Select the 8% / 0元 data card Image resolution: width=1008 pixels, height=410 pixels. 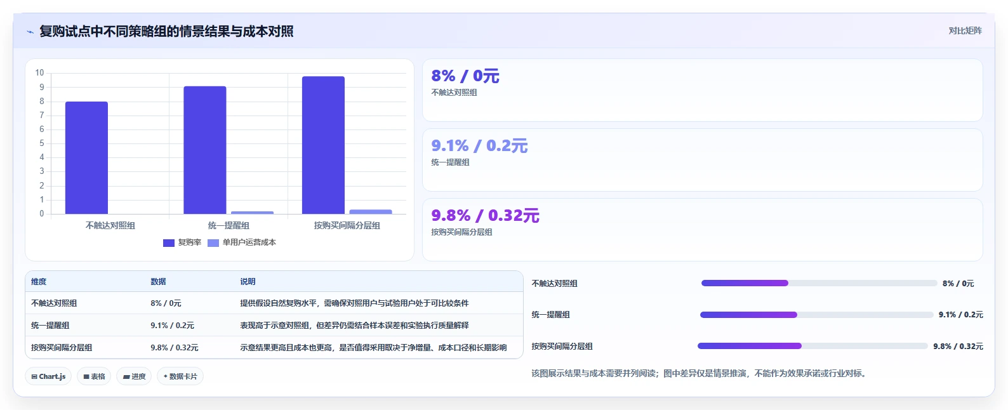pos(703,90)
